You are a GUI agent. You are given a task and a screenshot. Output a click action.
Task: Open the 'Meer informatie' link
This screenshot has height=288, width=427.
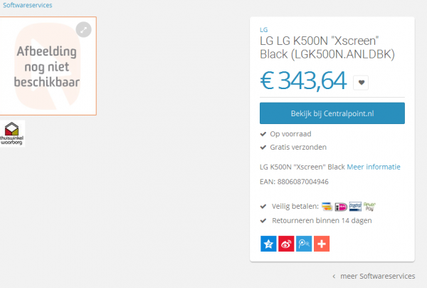(x=374, y=167)
